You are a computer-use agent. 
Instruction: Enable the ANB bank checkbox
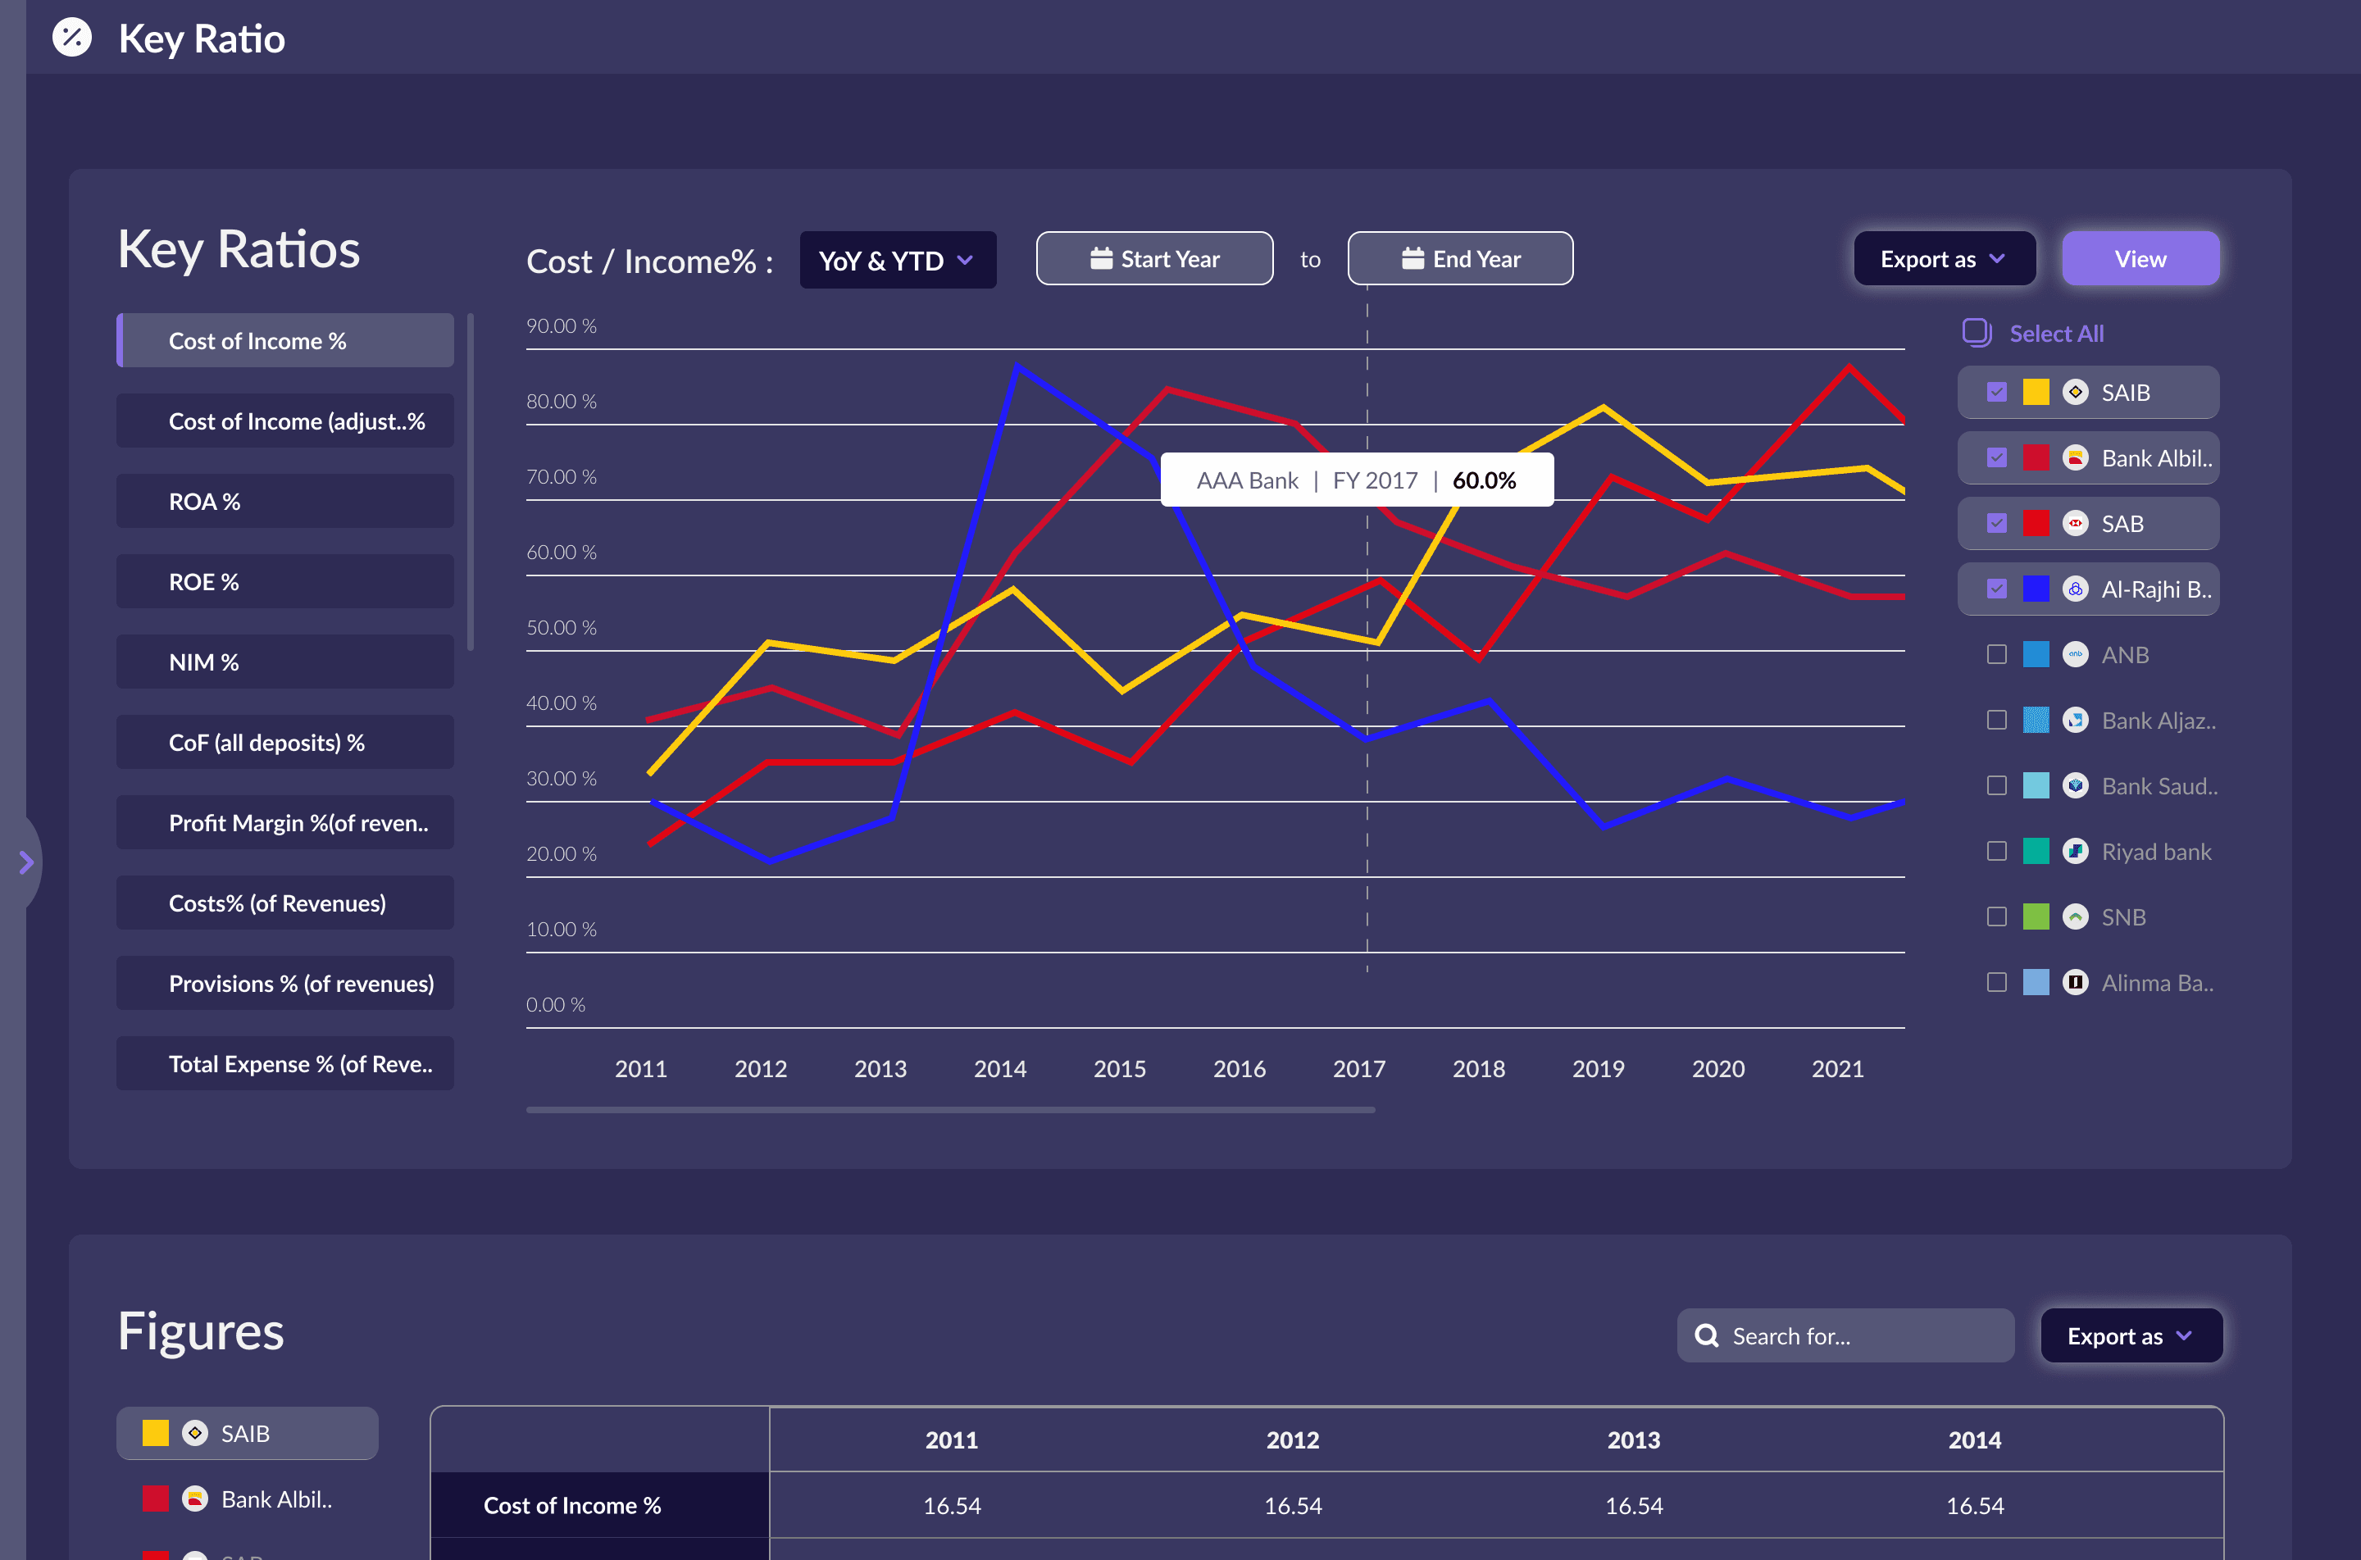click(1996, 655)
